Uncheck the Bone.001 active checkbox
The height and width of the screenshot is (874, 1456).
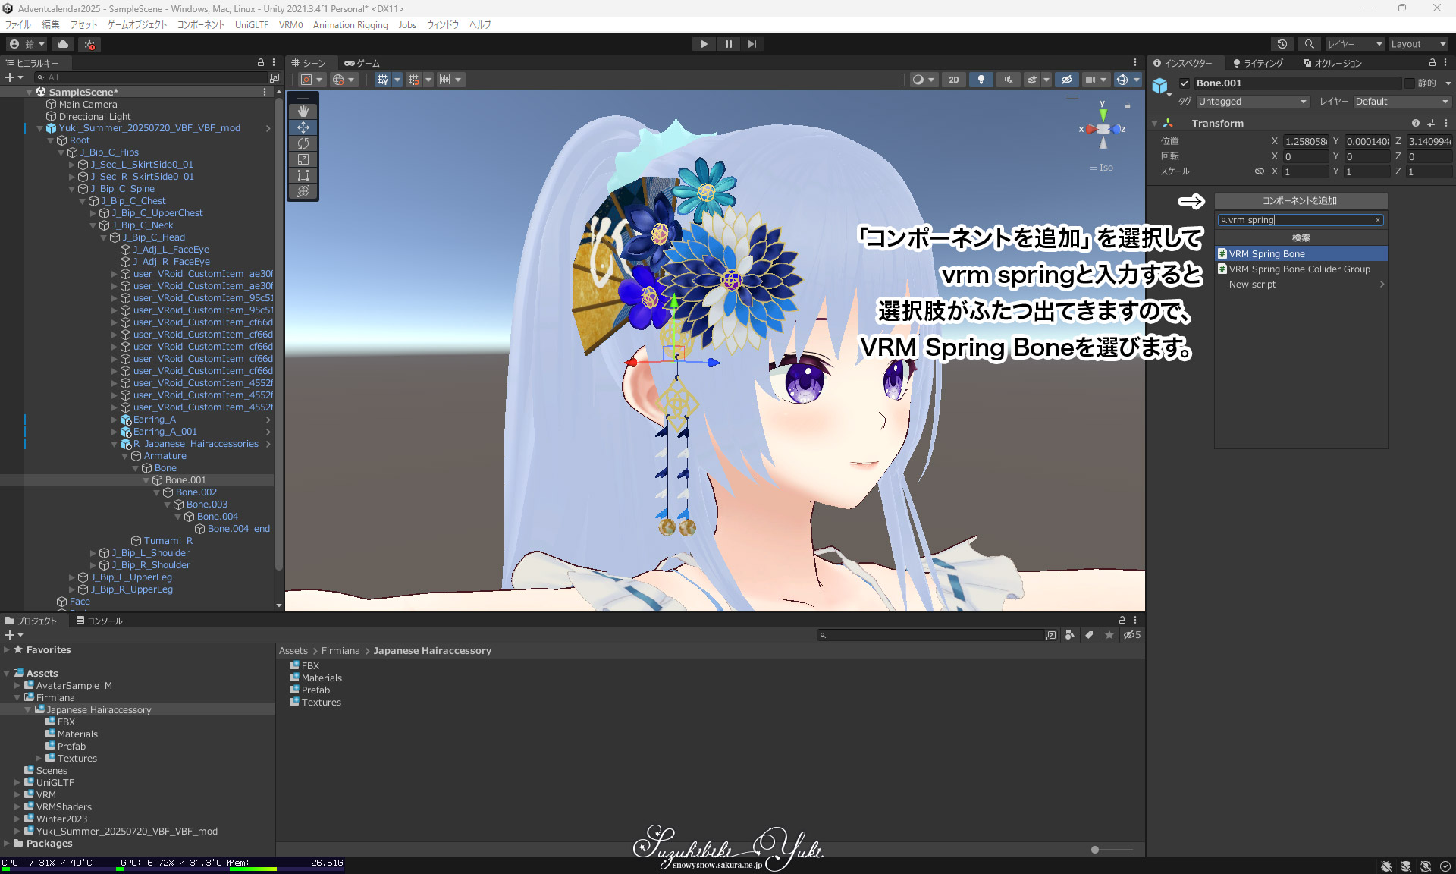1185,83
